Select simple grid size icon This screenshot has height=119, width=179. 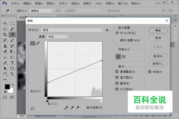point(118,57)
